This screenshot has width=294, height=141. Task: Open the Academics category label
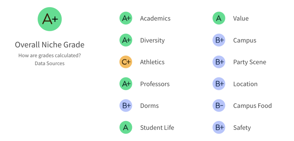coord(155,18)
